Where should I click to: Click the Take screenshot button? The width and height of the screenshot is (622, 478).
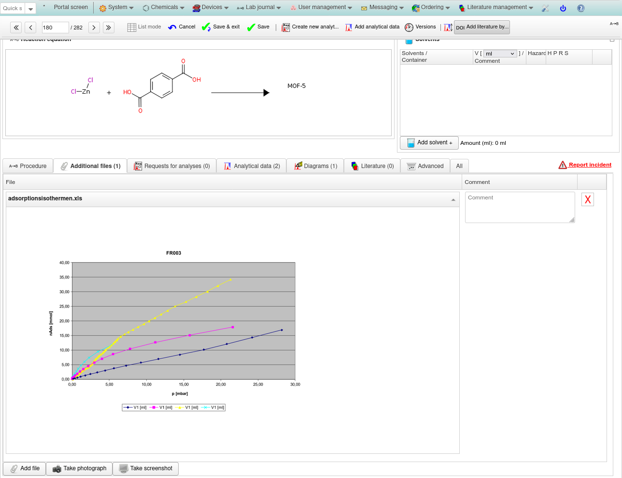click(145, 468)
